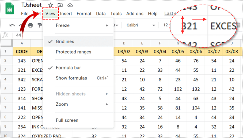This screenshot has width=243, height=138.
Task: Select Full screen menu entry
Action: pos(67,120)
